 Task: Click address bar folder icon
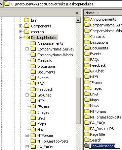(x=7, y=4)
